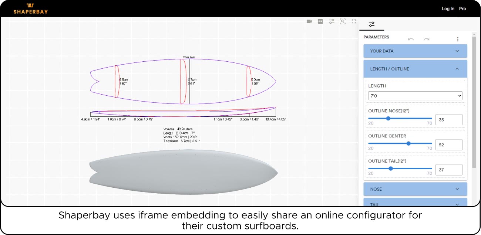Click the Log In link

point(448,8)
